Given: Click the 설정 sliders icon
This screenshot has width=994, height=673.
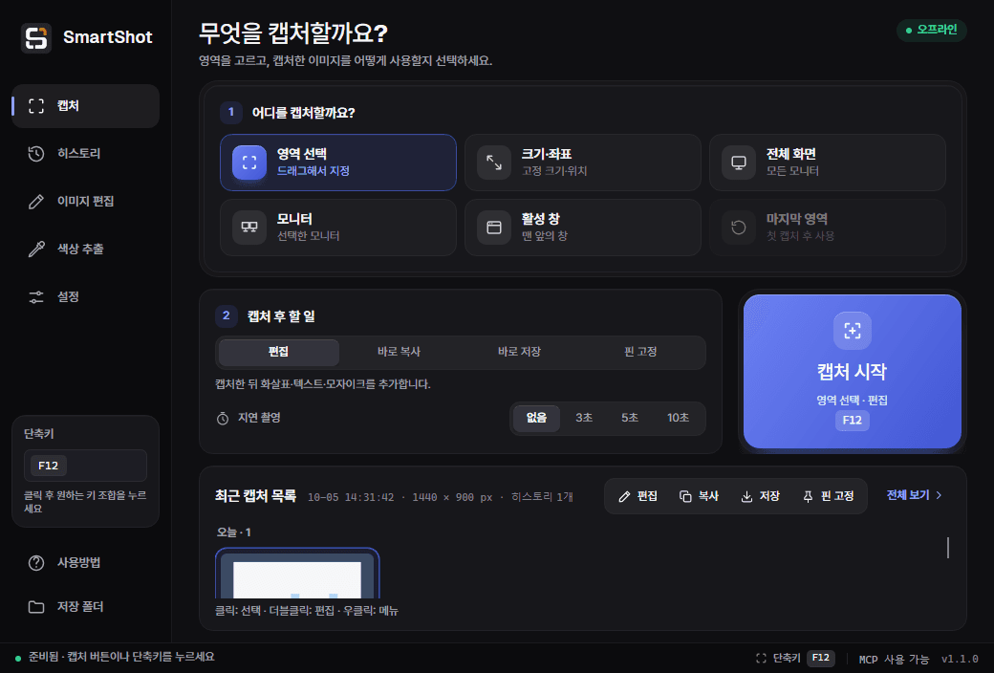Looking at the screenshot, I should point(36,297).
